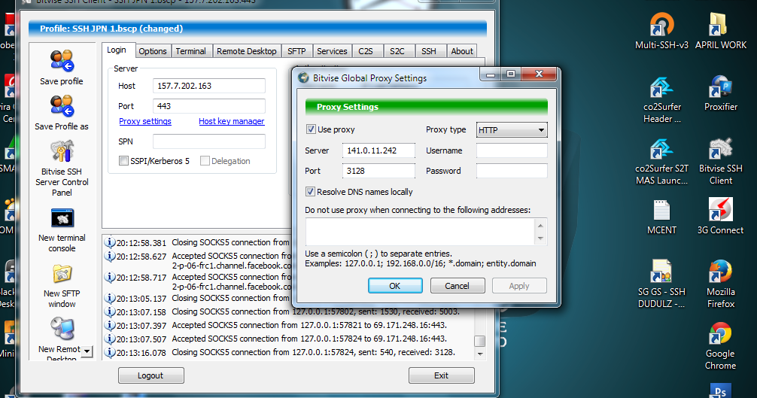Switch to the Services tab
The height and width of the screenshot is (398, 757).
pyautogui.click(x=332, y=51)
